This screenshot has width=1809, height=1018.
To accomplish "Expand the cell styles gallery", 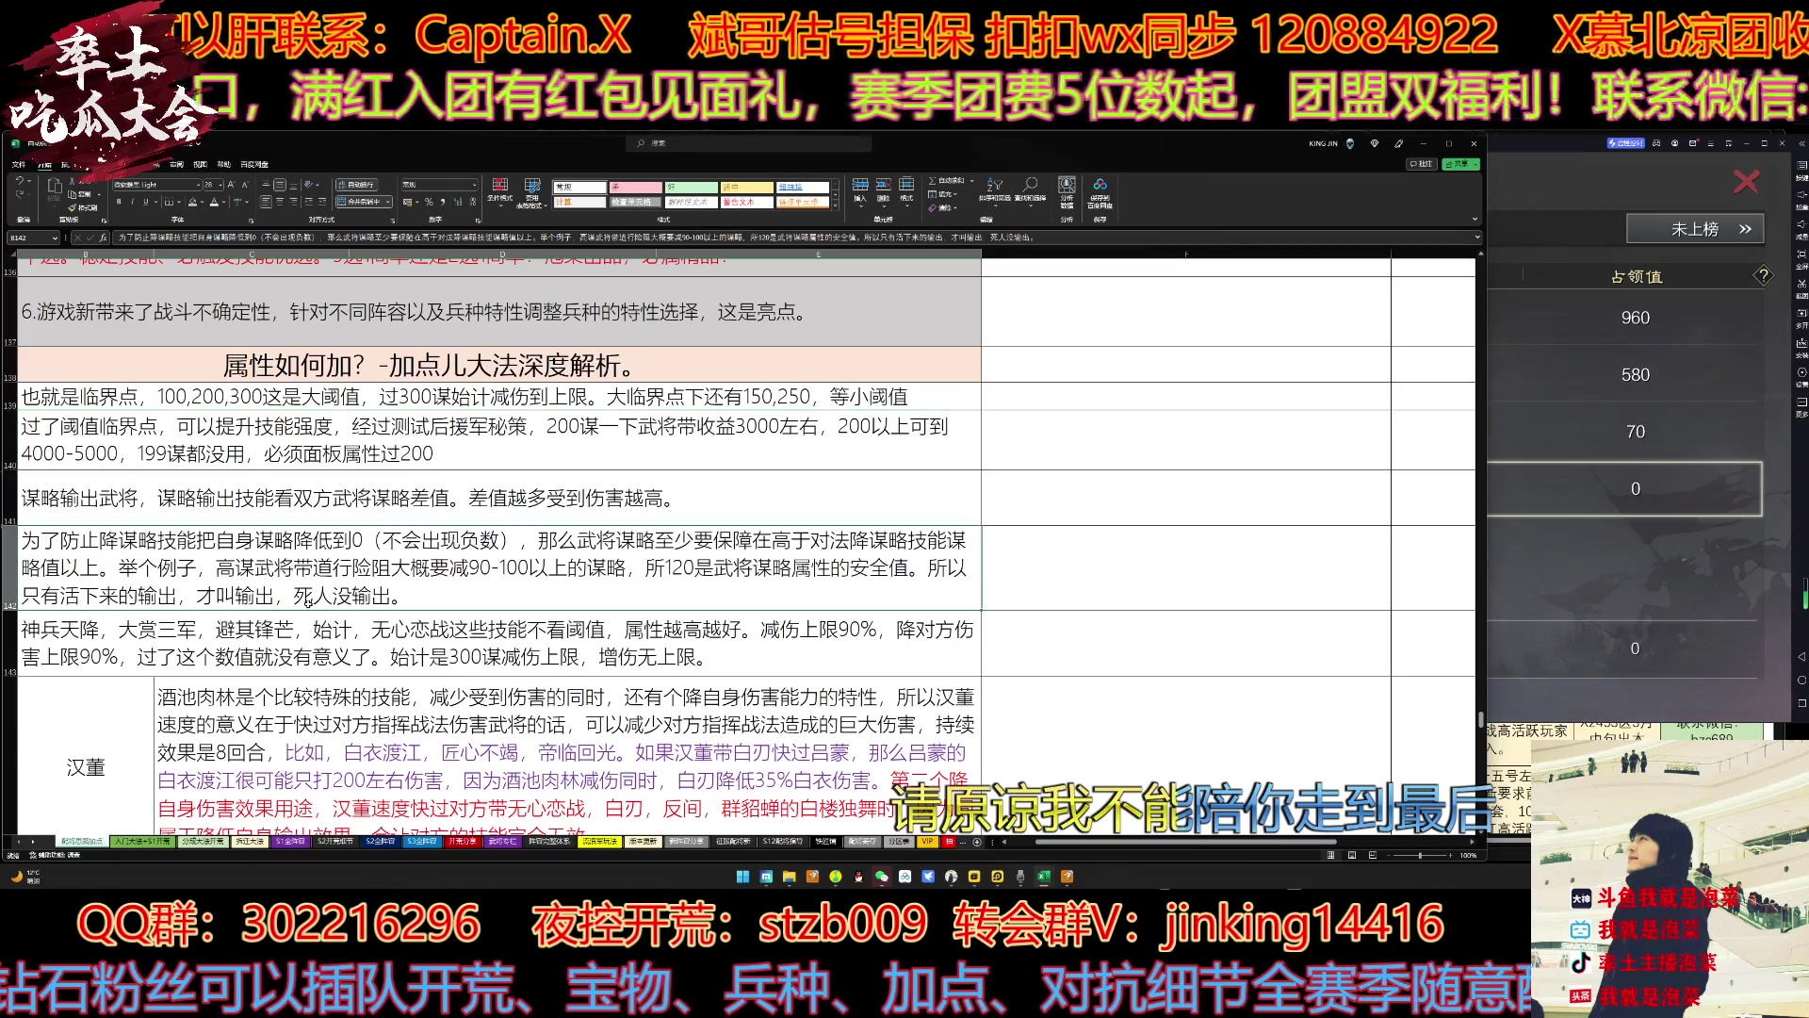I will 835,204.
